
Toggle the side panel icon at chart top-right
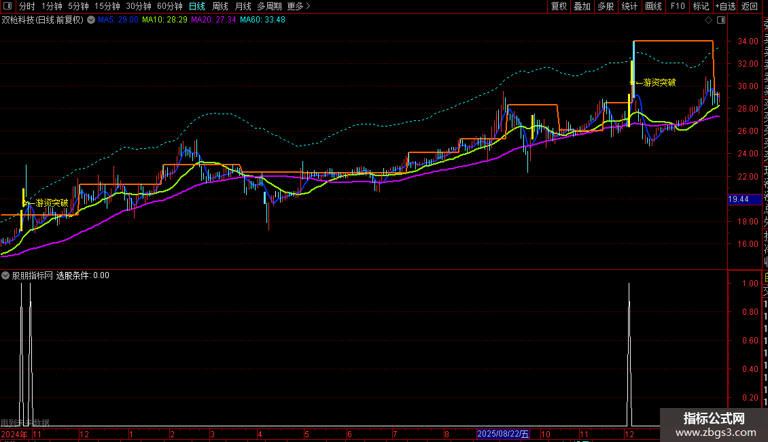click(x=721, y=20)
